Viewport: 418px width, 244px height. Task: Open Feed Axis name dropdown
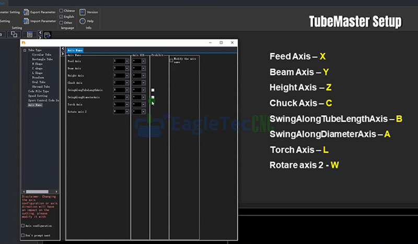pos(127,61)
